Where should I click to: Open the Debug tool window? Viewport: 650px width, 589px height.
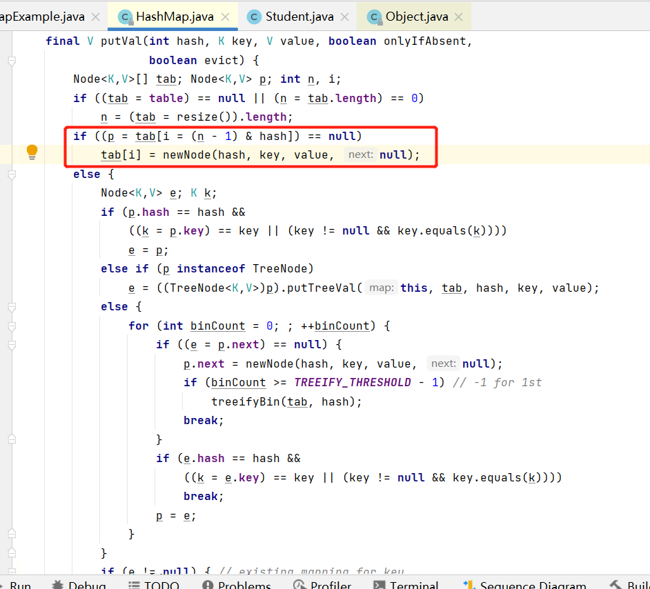(x=79, y=585)
